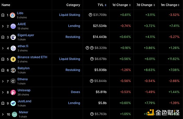Click the Uniswap unicorn logo
Image resolution: width=183 pixels, height=119 pixels.
point(13,92)
